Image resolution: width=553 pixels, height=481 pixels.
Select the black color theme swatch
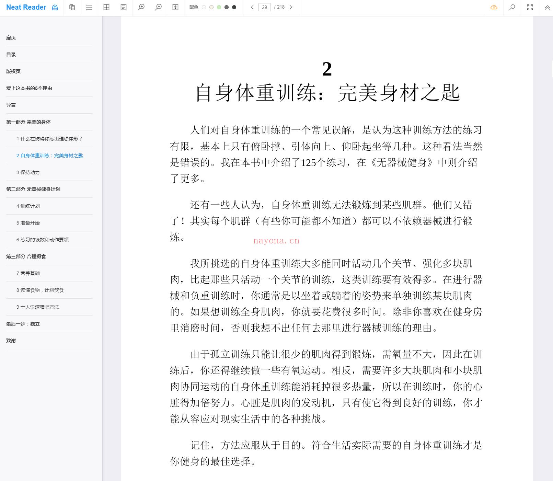coord(234,7)
